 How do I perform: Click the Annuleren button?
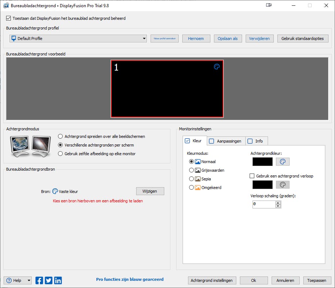[x=285, y=280]
